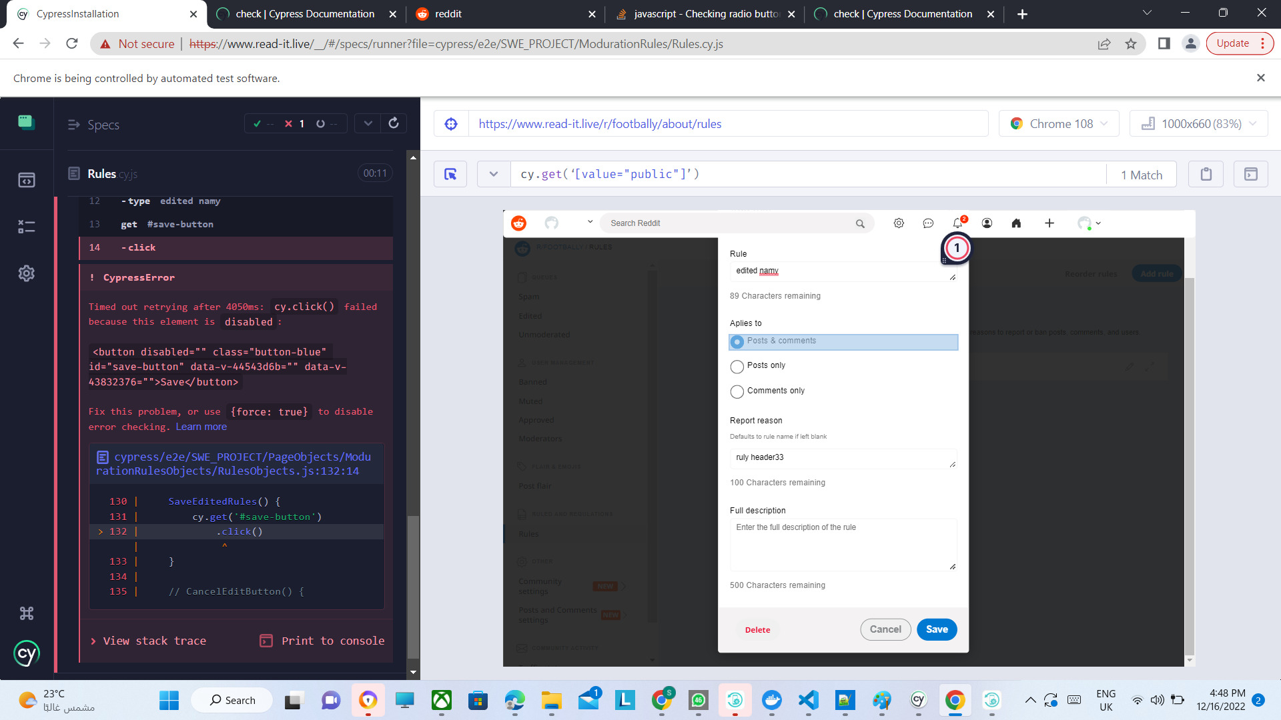Open Cypress settings gear in sidebar
The width and height of the screenshot is (1281, 720).
click(26, 273)
